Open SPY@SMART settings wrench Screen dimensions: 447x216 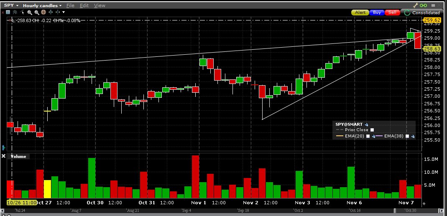(367, 125)
